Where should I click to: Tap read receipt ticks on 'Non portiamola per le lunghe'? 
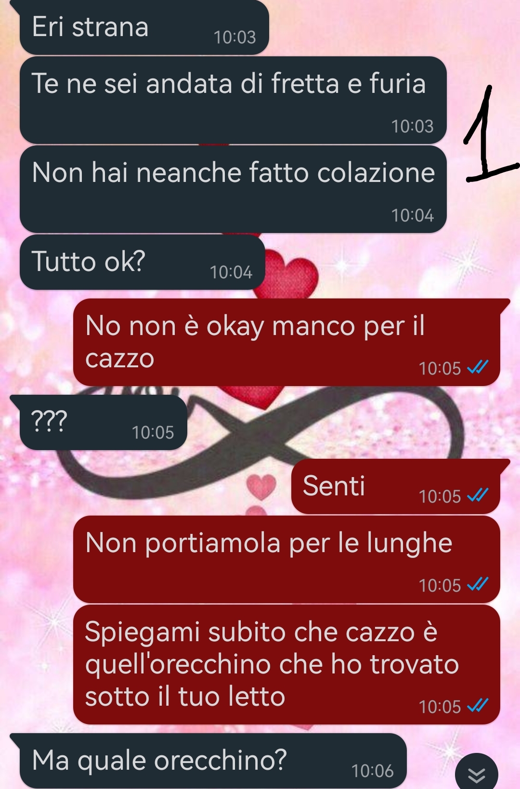click(x=478, y=584)
